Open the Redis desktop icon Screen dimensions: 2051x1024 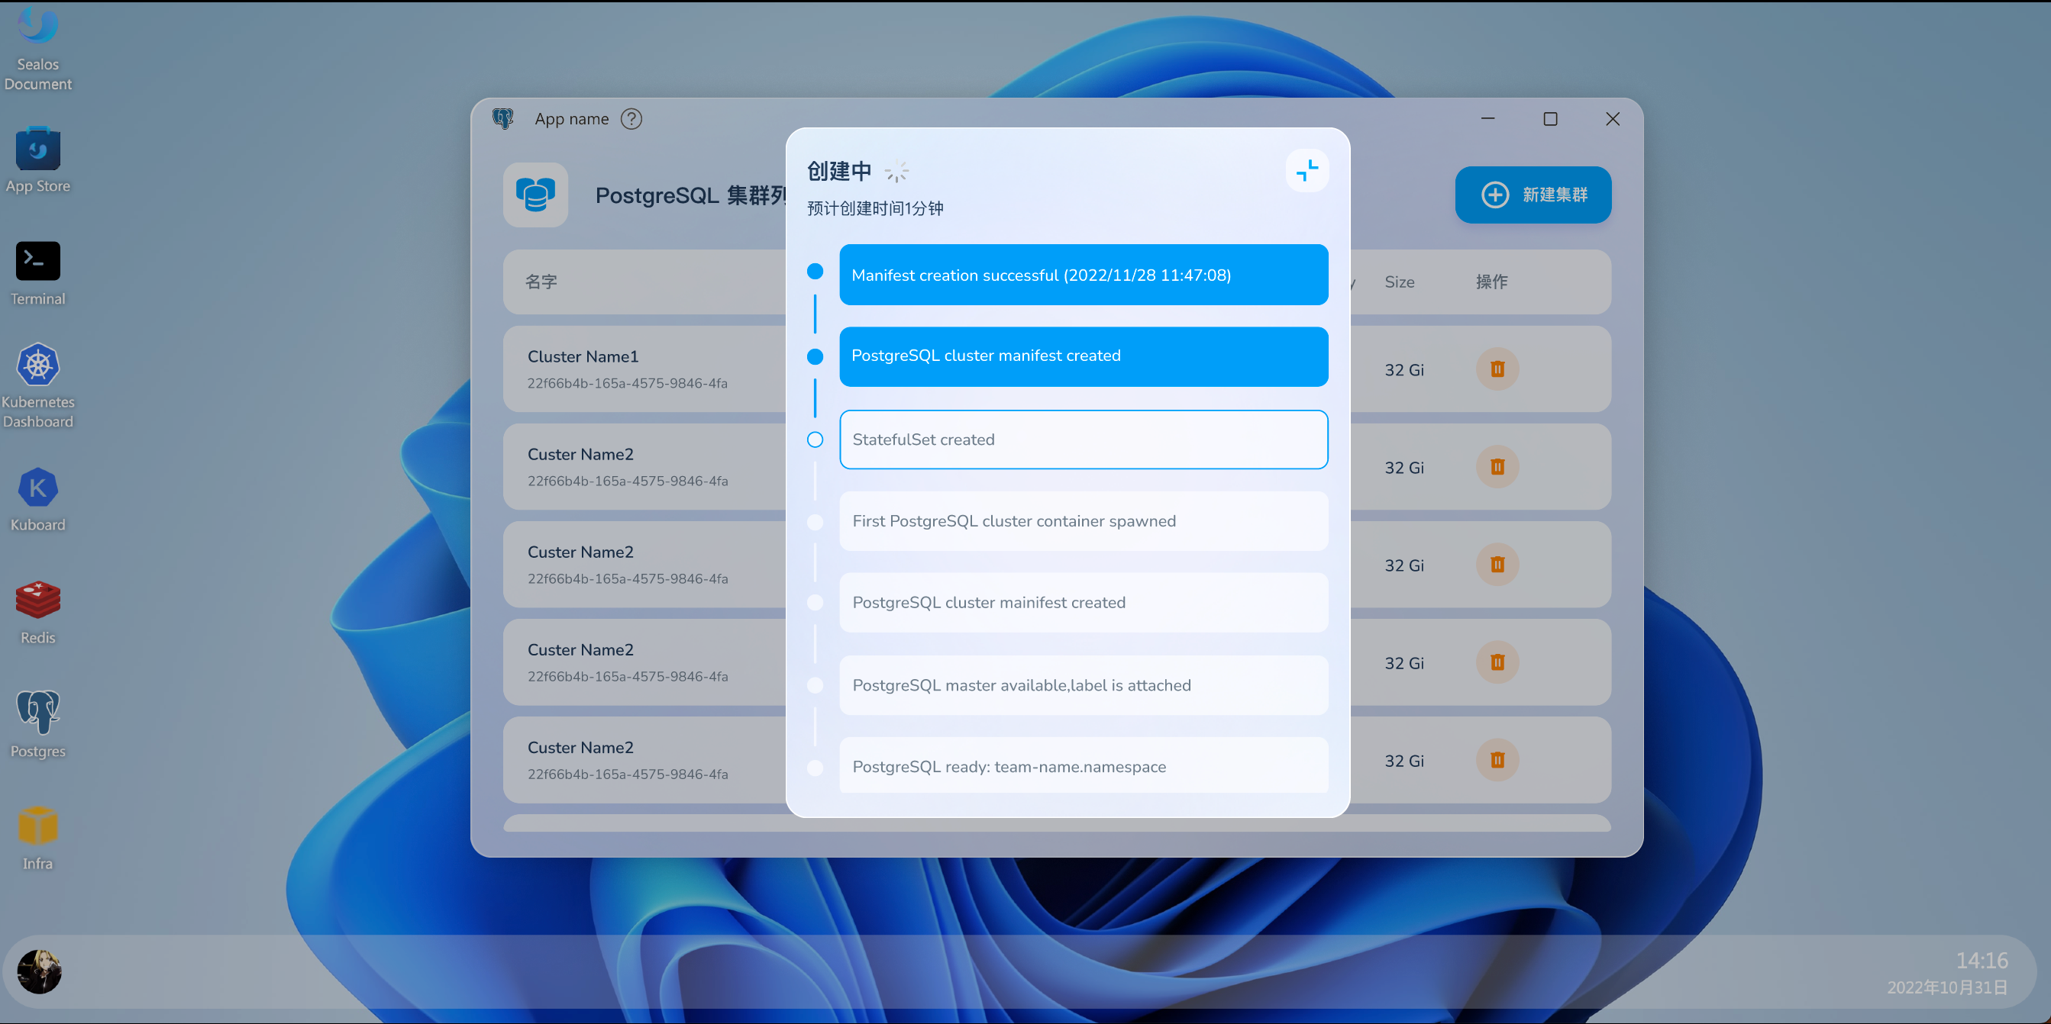37,613
